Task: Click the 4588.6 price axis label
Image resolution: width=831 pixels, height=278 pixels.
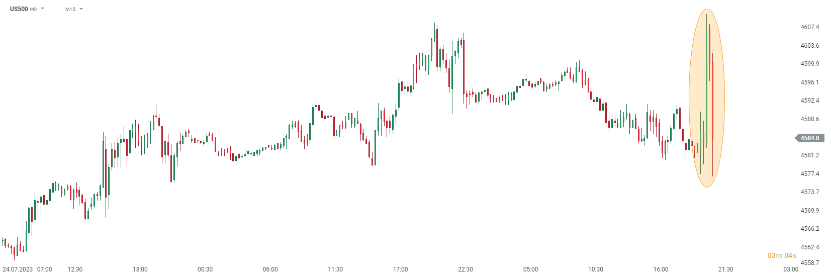Action: pos(809,119)
